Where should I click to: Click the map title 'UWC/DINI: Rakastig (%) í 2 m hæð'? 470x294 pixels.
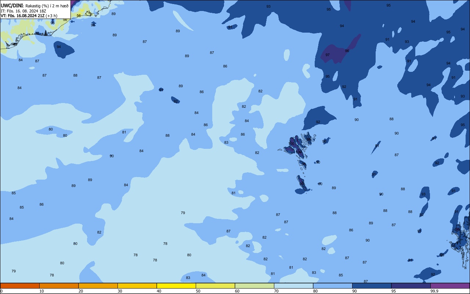tap(35, 5)
